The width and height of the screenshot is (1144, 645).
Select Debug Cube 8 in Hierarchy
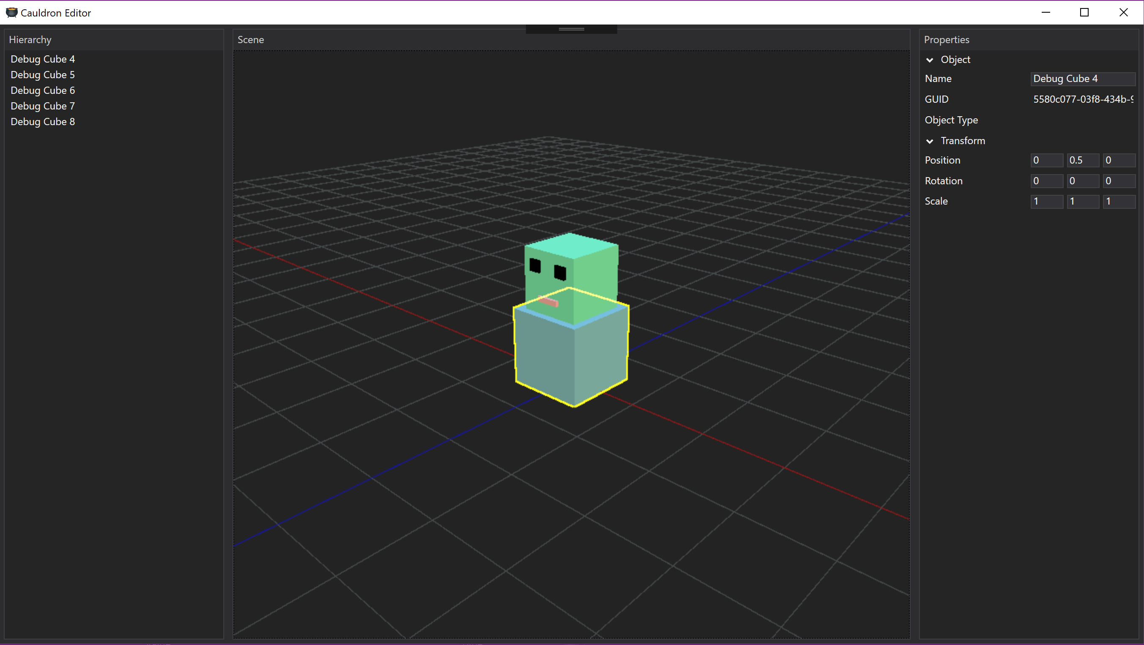[x=43, y=122]
